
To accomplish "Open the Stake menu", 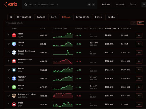I will click(x=133, y=4).
